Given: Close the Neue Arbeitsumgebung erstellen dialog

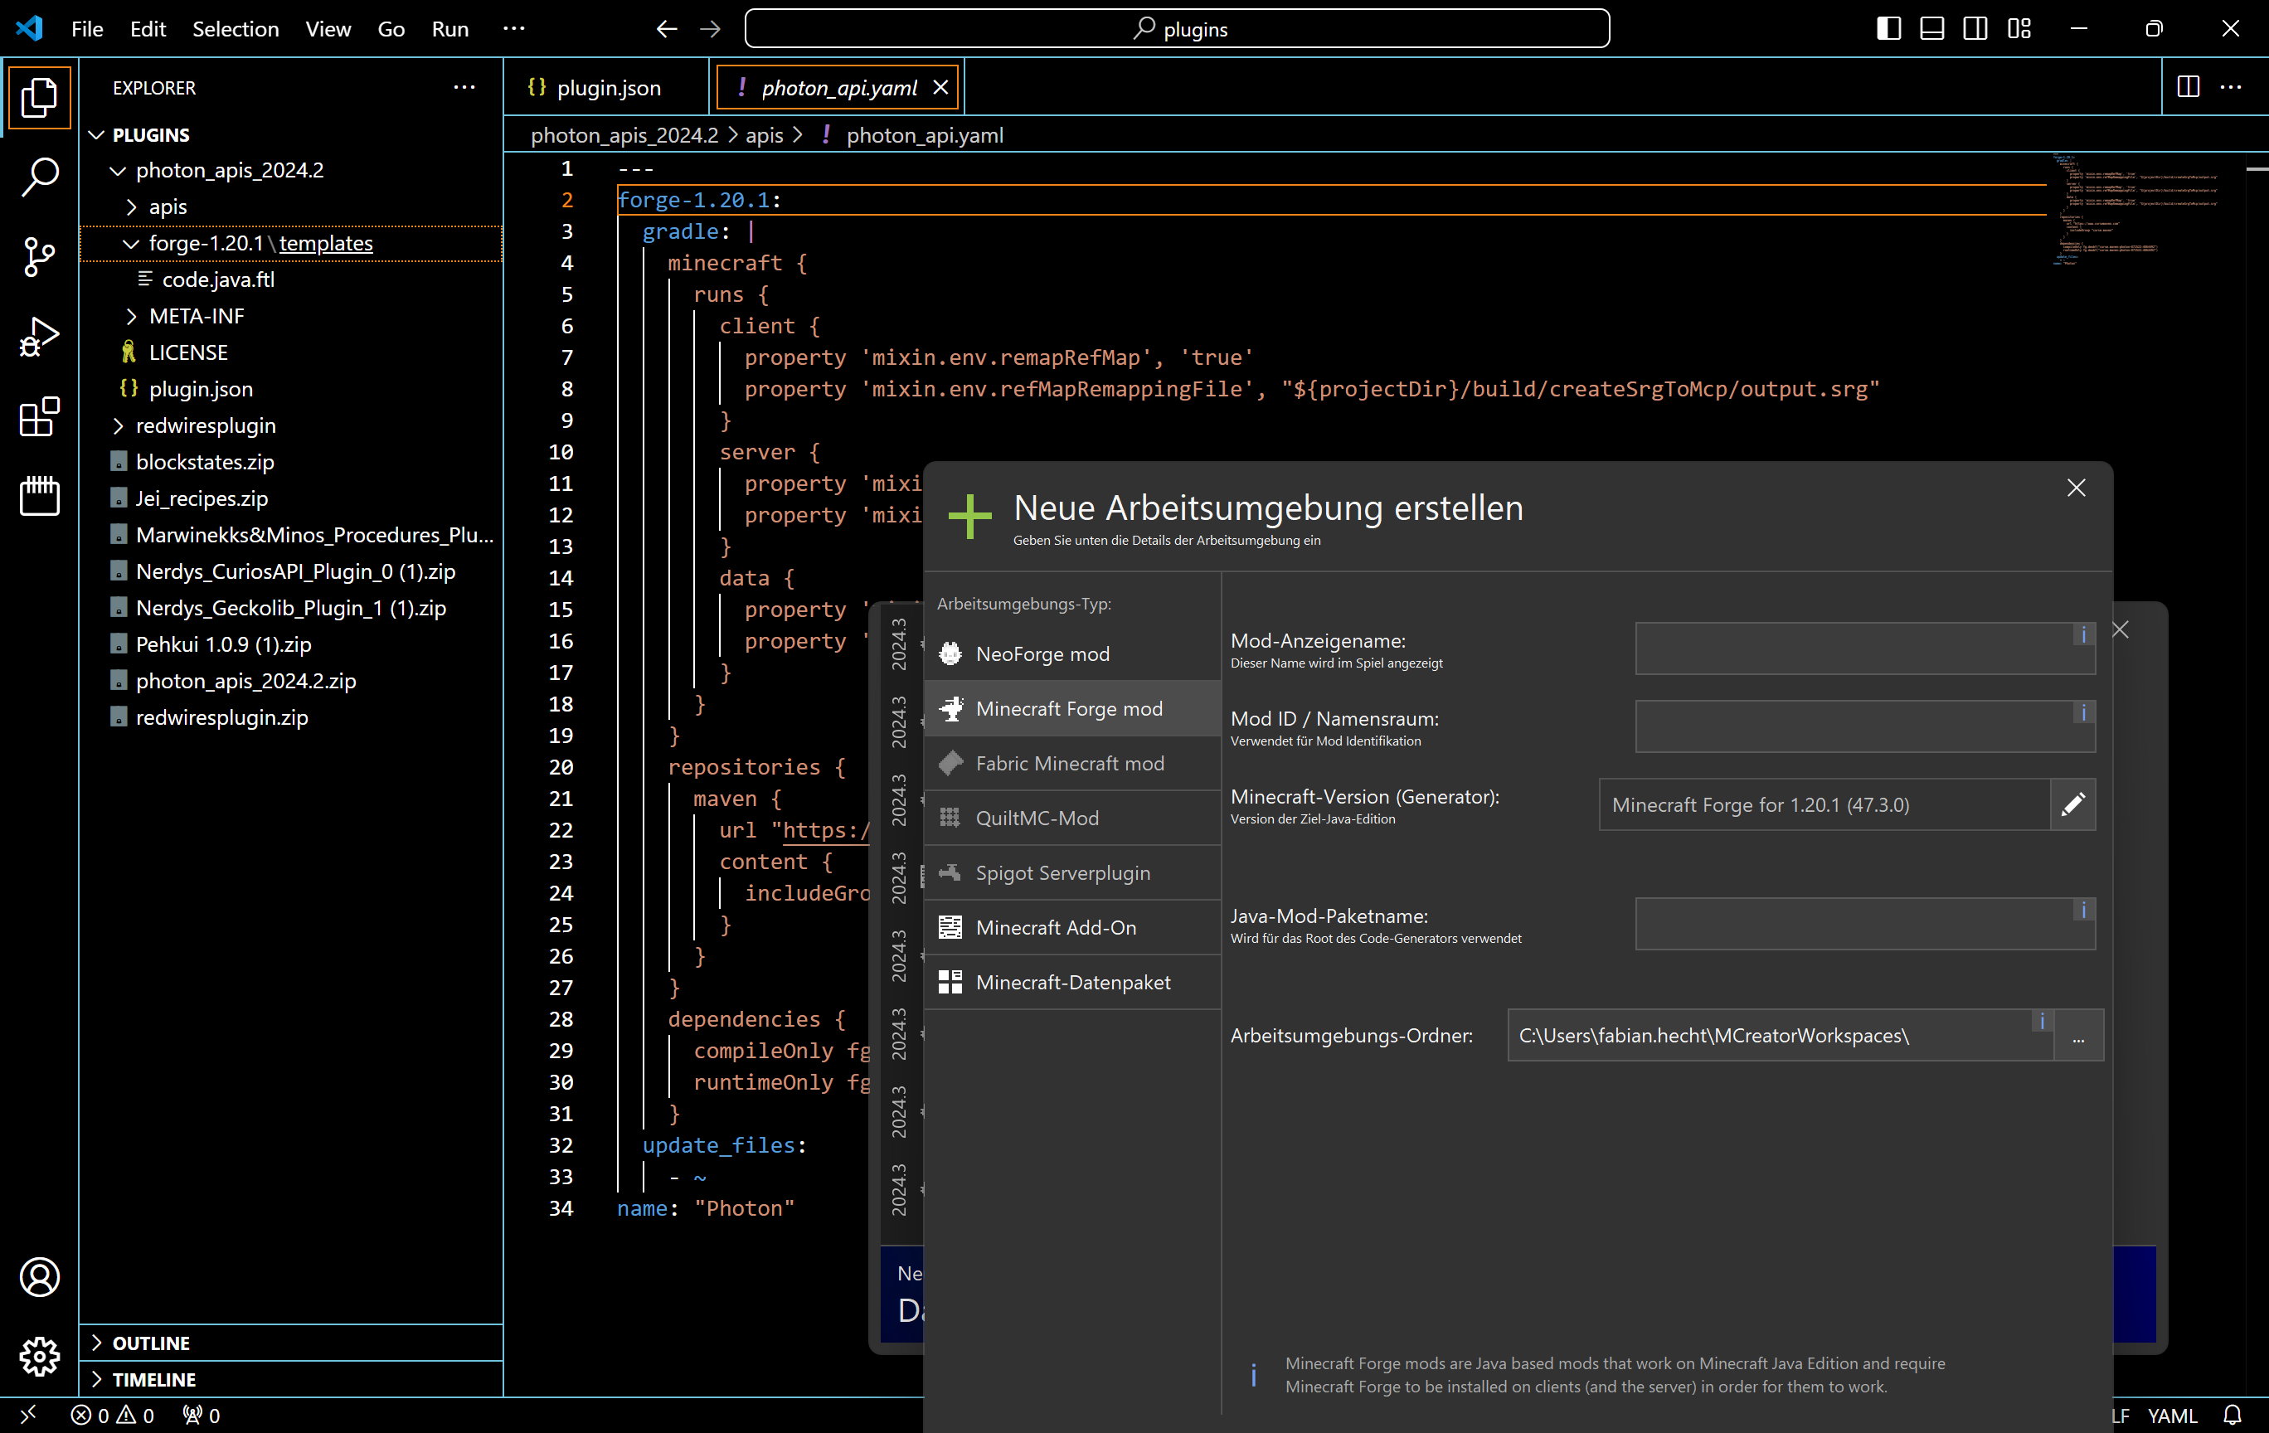Looking at the screenshot, I should point(2076,487).
